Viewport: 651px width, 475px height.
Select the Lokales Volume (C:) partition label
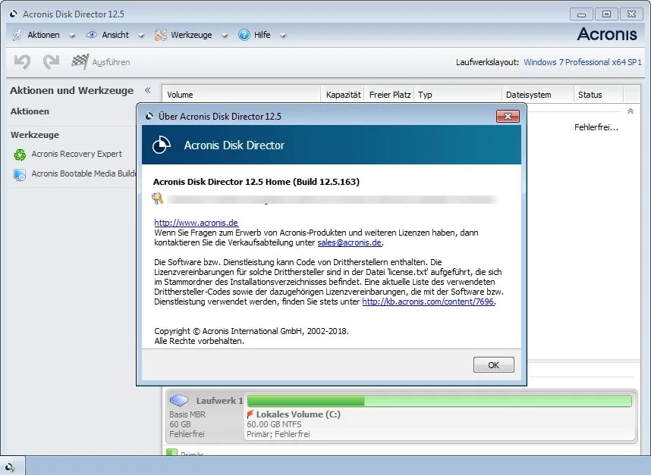tap(298, 414)
